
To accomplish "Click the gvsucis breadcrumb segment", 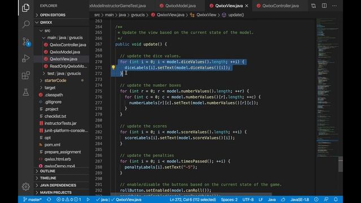I will coord(138,15).
